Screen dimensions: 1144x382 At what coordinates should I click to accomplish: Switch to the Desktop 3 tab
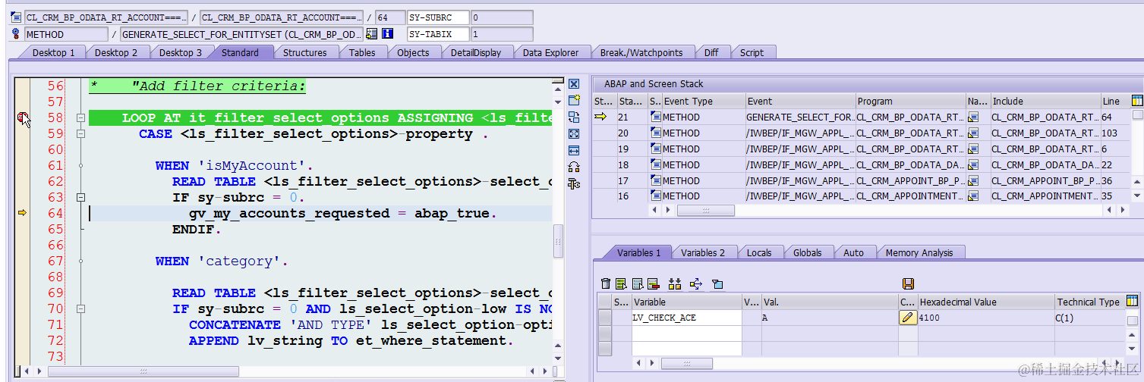(x=181, y=52)
